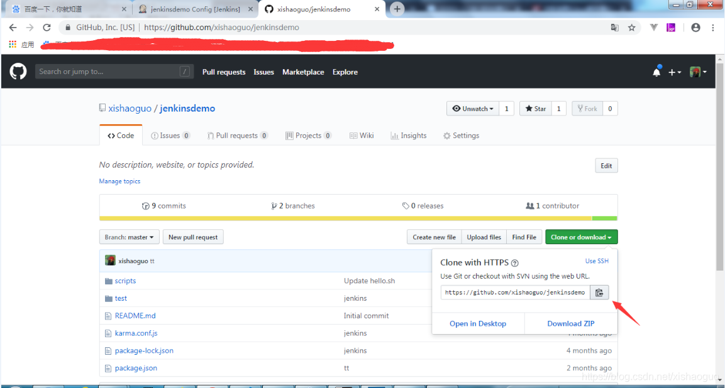Click the browser forward arrow

pos(30,27)
